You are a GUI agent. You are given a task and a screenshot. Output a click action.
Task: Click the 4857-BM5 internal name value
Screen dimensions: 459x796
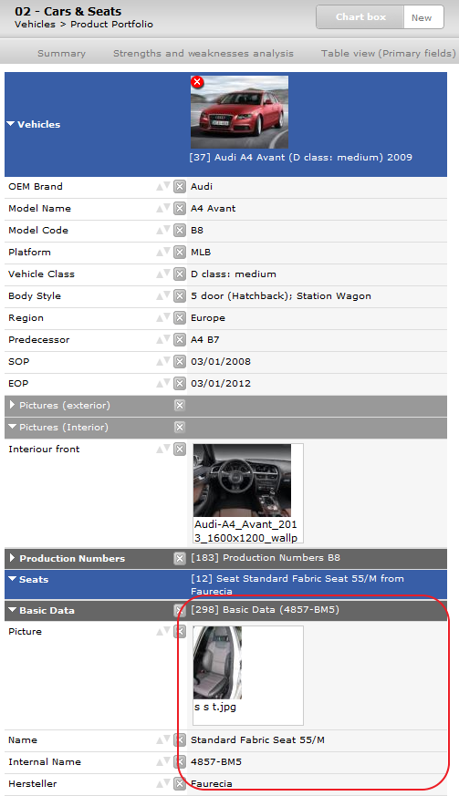click(x=216, y=762)
